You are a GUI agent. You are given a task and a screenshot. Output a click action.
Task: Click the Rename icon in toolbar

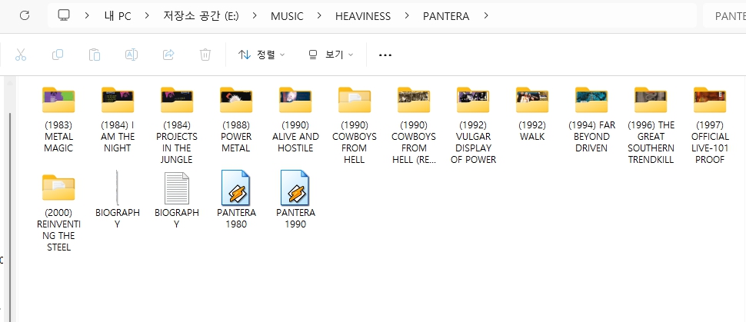pos(132,55)
